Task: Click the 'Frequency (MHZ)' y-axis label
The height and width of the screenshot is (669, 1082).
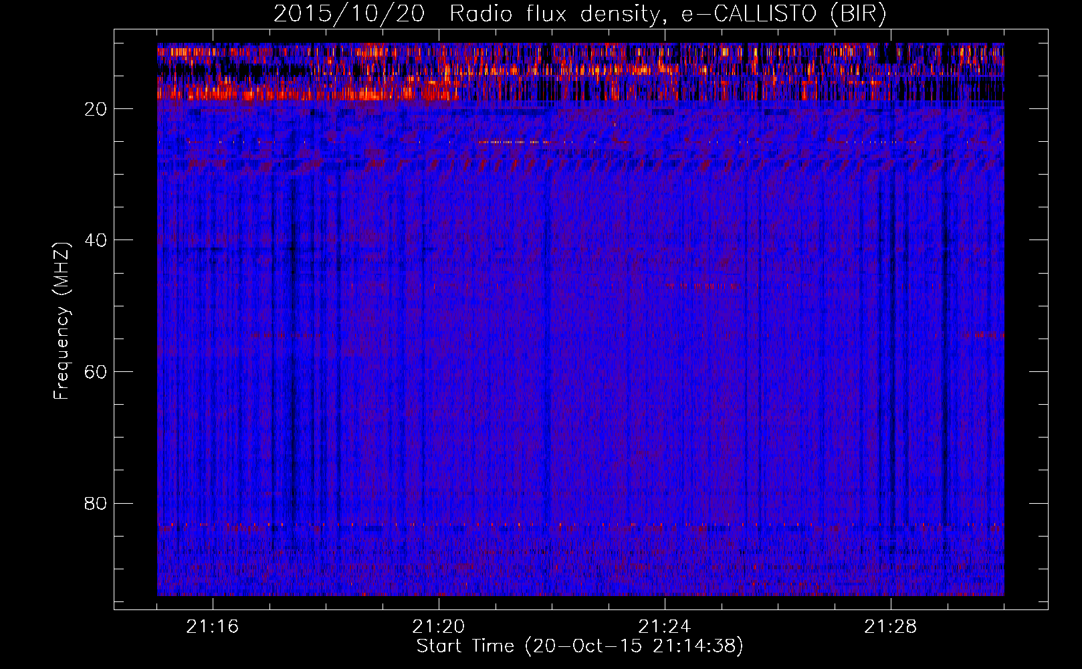Action: [61, 321]
